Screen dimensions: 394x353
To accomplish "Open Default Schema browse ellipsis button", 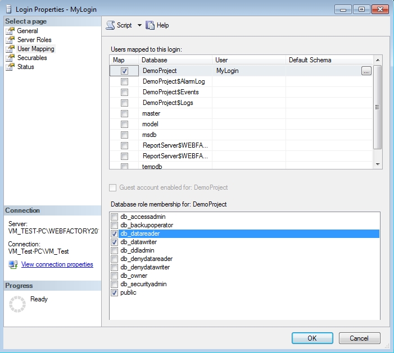I will pos(366,71).
